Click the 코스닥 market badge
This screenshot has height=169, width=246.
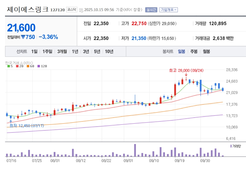click(72, 10)
